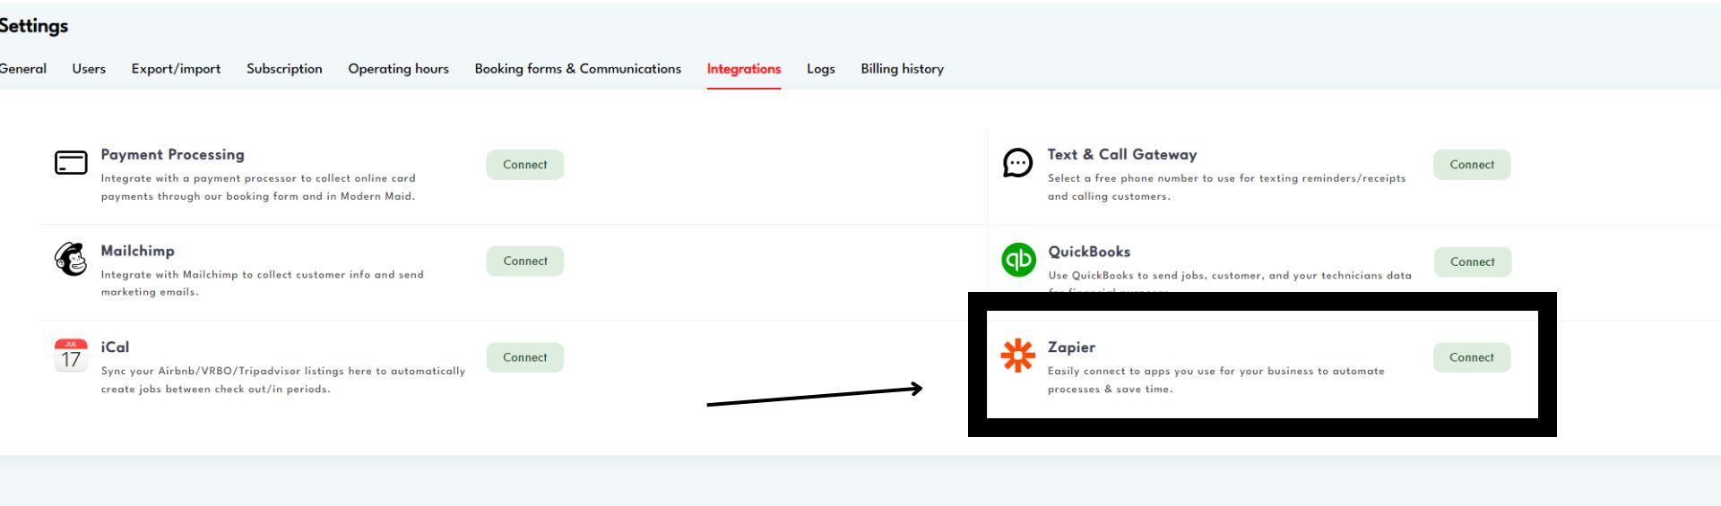Connect the iCal integration
Screen dimensions: 1721x506
tap(525, 357)
